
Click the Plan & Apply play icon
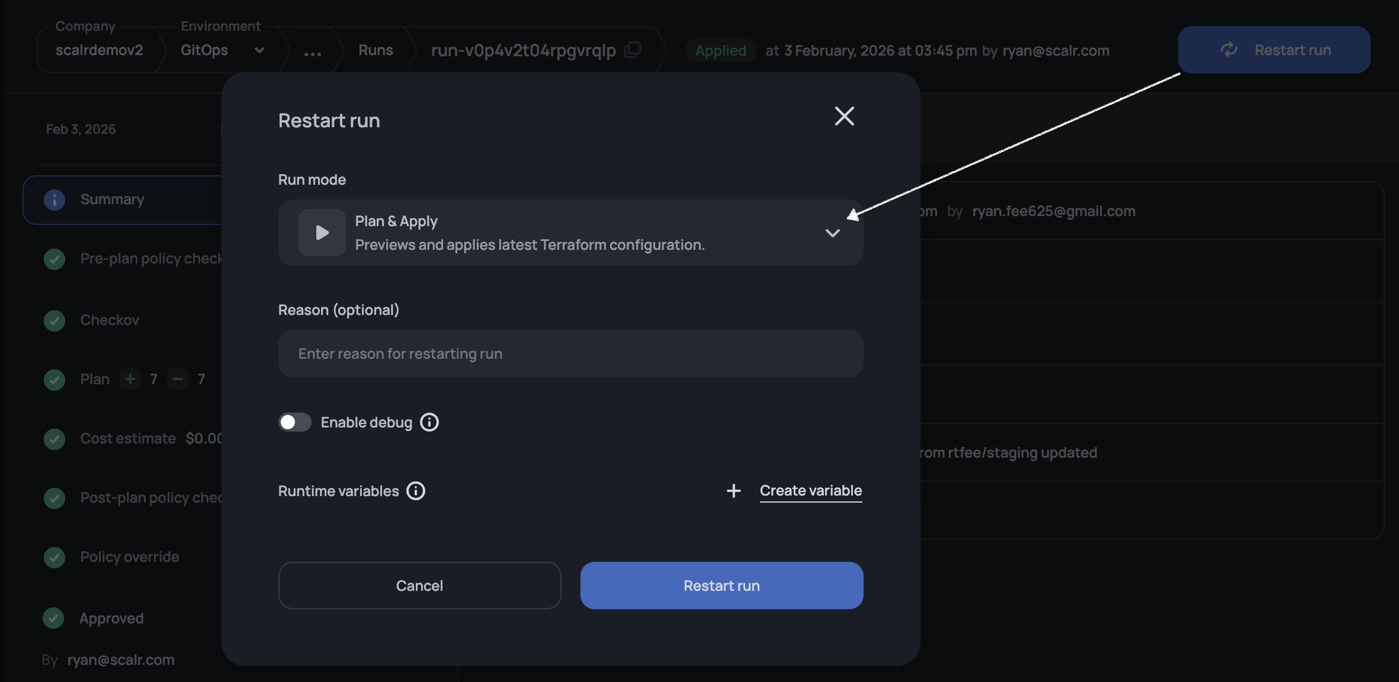point(322,233)
